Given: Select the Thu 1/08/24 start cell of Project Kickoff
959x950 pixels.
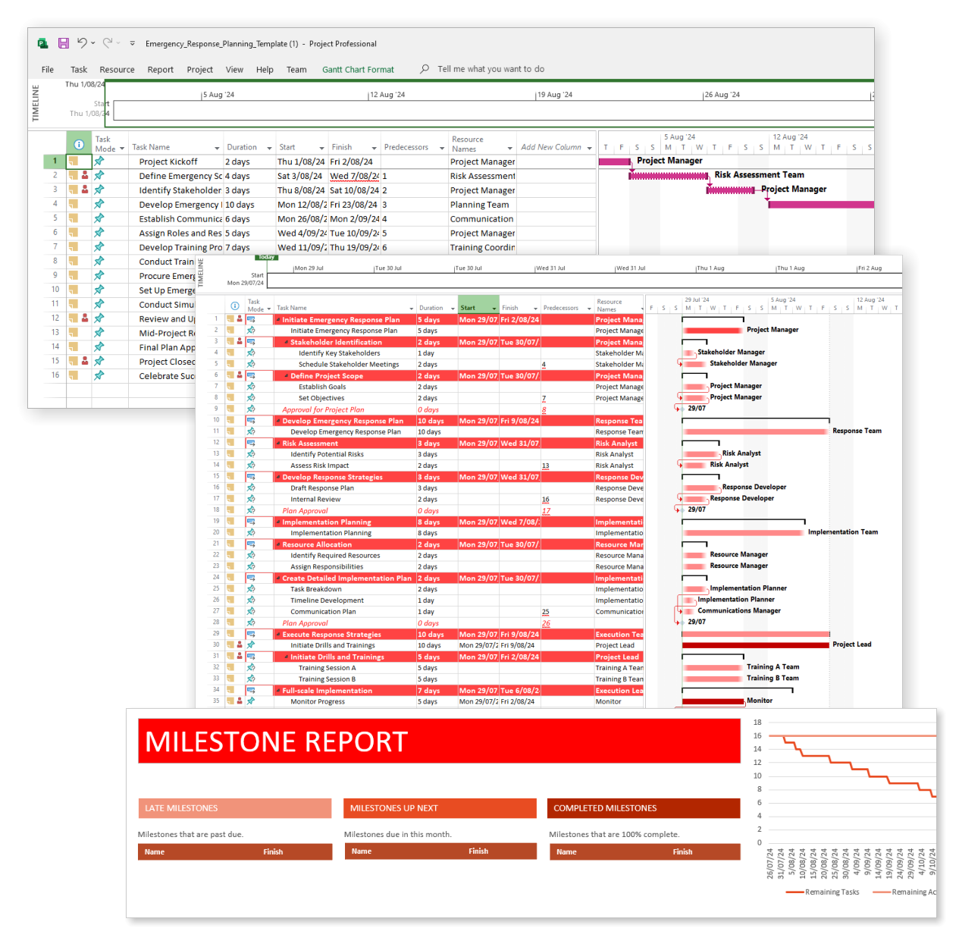Looking at the screenshot, I should point(301,161).
